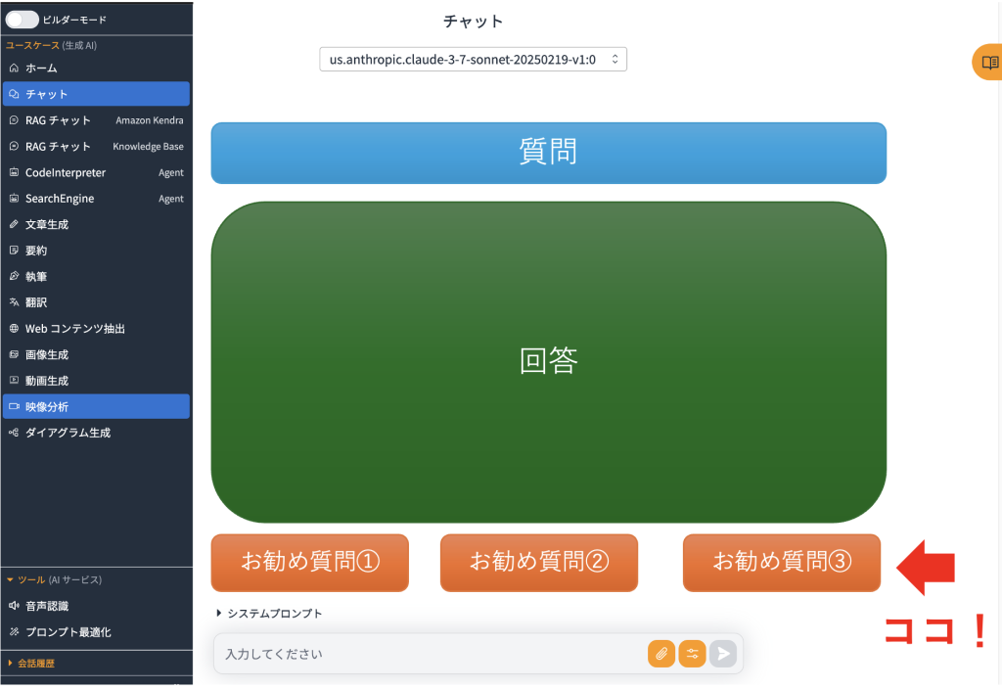
Task: Click the チャット page title
Action: tap(473, 22)
